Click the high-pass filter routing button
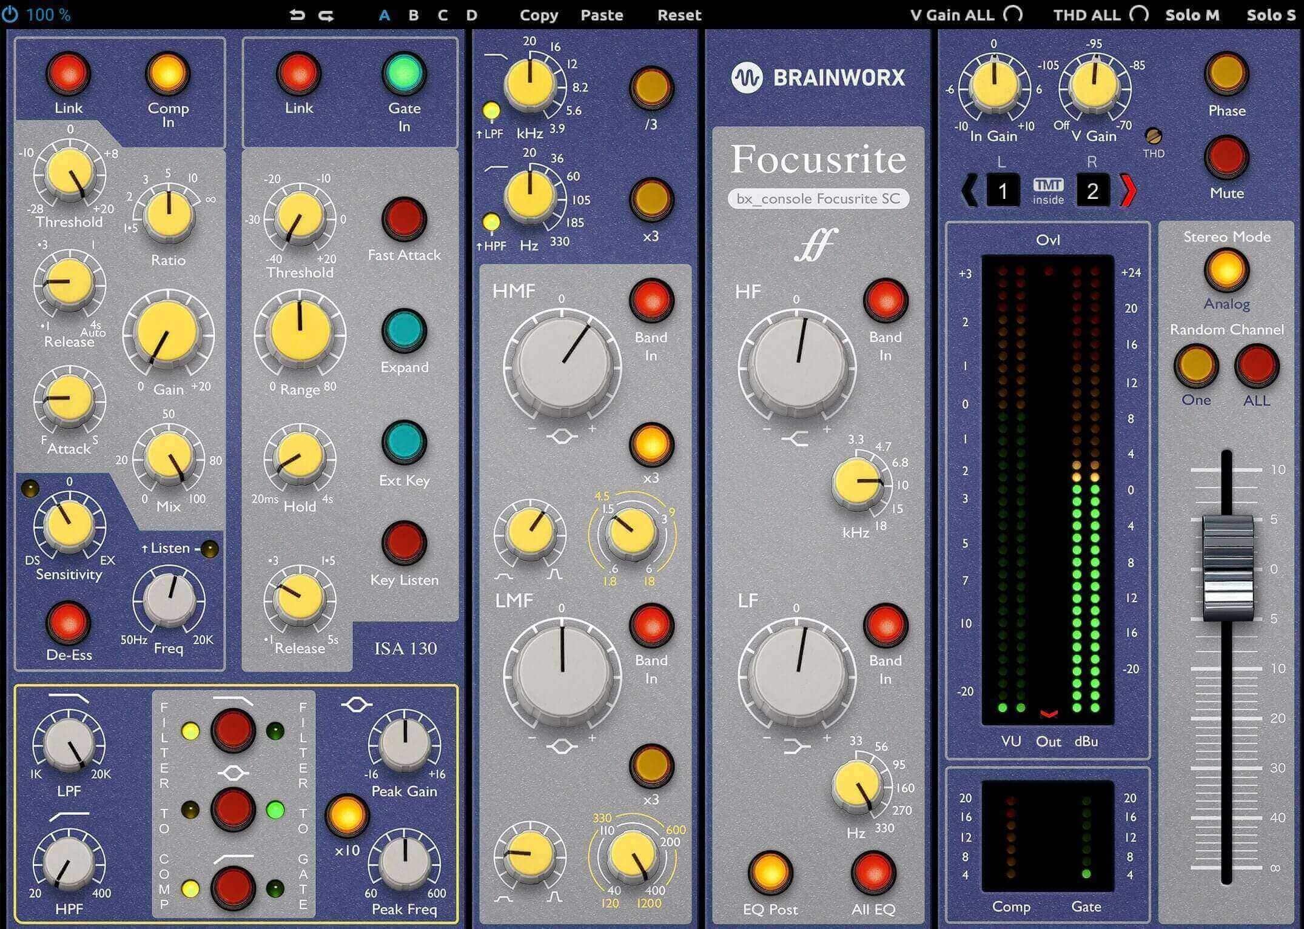1304x929 pixels. click(233, 888)
